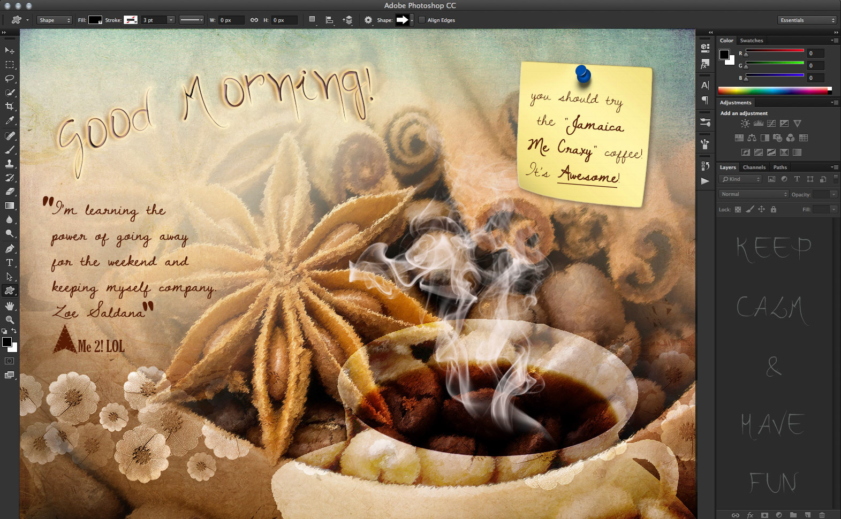Select the Gradient tool
Viewport: 841px width, 519px height.
coord(10,205)
